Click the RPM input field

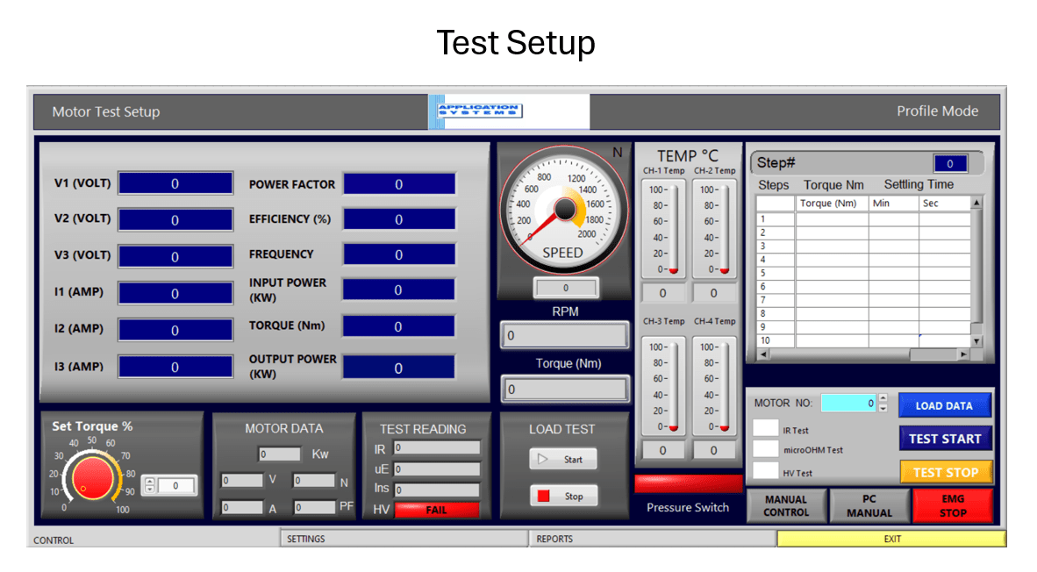[564, 335]
